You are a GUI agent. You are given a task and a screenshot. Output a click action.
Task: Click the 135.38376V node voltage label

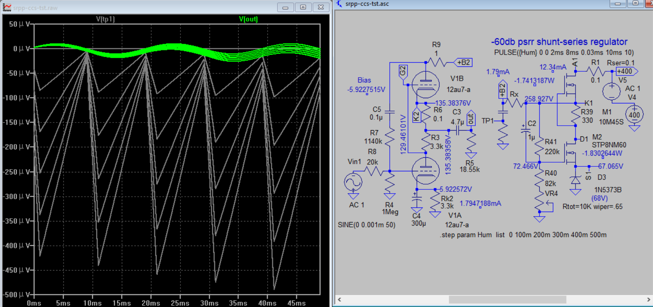coord(453,103)
